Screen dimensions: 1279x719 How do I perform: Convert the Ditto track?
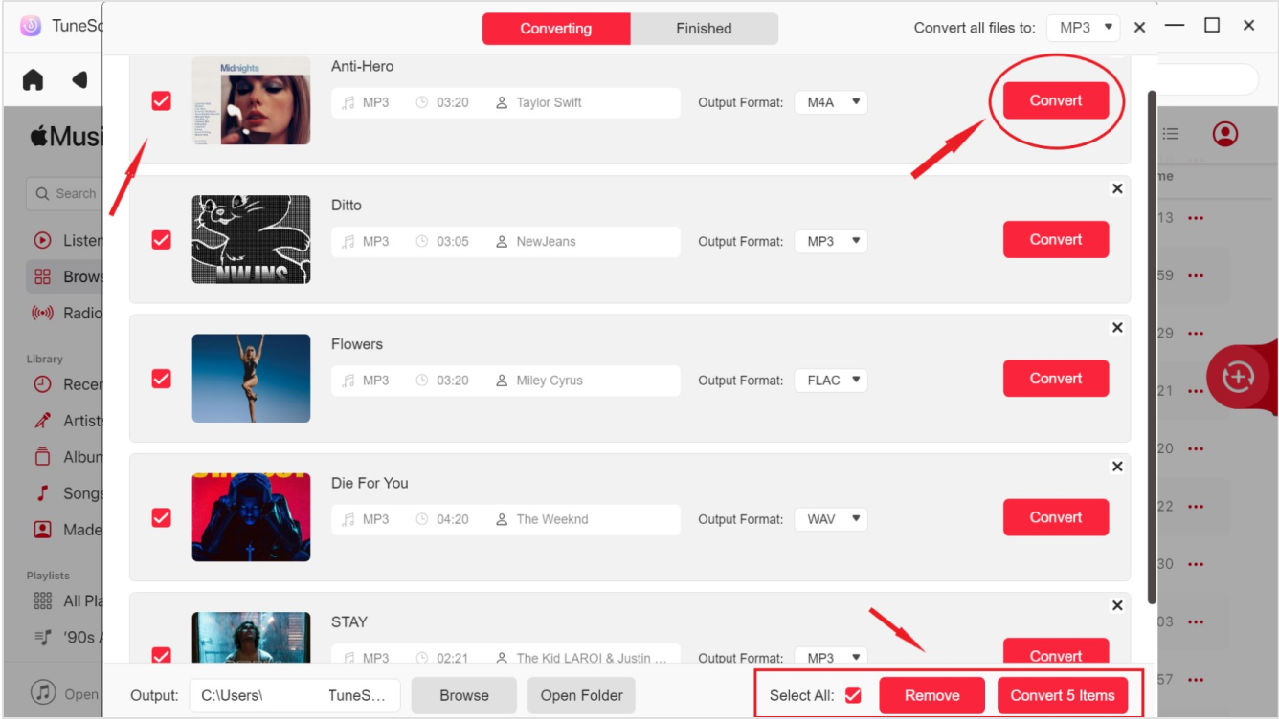point(1056,240)
